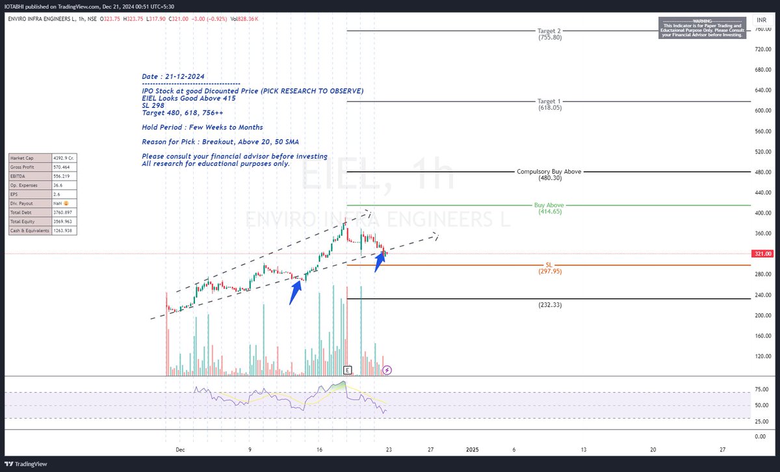Image resolution: width=780 pixels, height=472 pixels.
Task: Click the Total Equity value 3569.963
Action: point(64,221)
